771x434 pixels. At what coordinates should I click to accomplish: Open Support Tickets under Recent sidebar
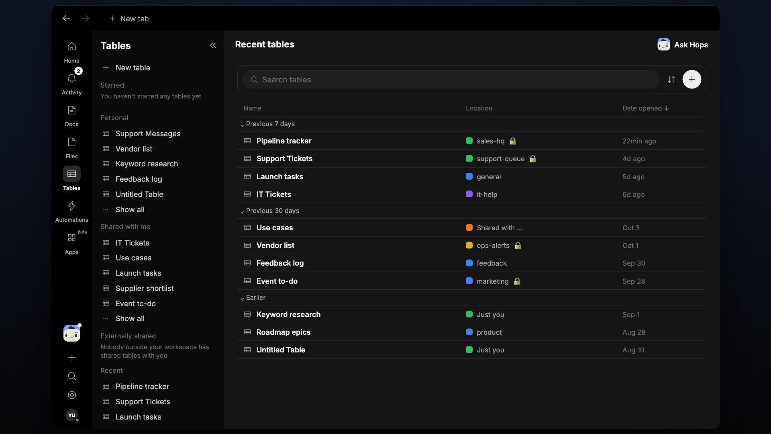click(143, 401)
